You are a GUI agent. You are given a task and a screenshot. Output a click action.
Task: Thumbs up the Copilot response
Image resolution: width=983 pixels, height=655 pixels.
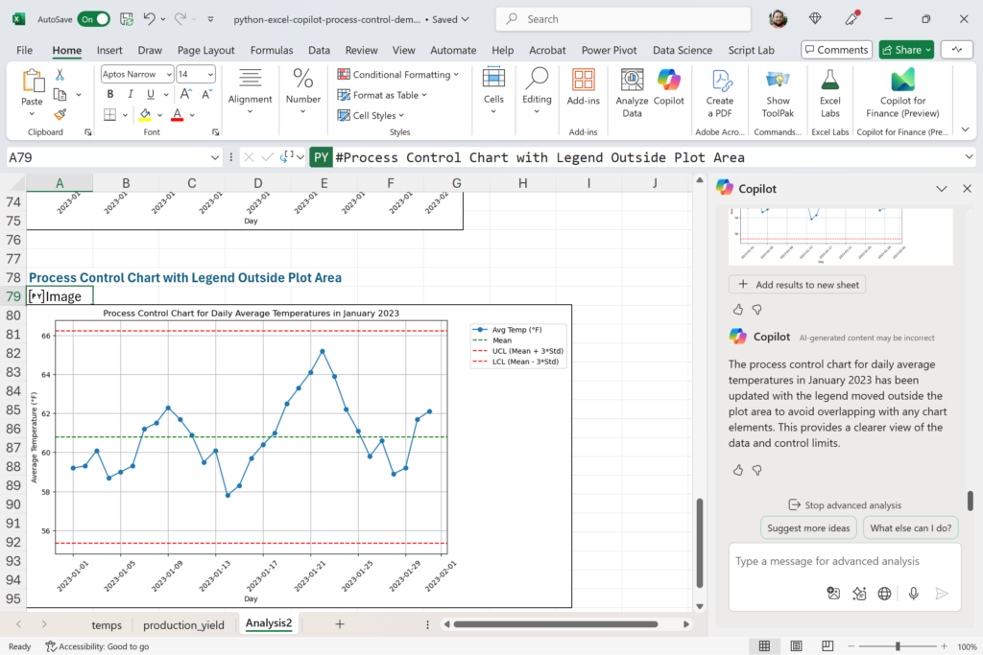pos(738,470)
